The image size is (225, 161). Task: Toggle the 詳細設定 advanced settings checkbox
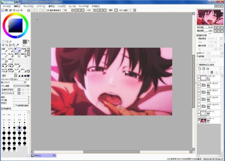click(2, 109)
